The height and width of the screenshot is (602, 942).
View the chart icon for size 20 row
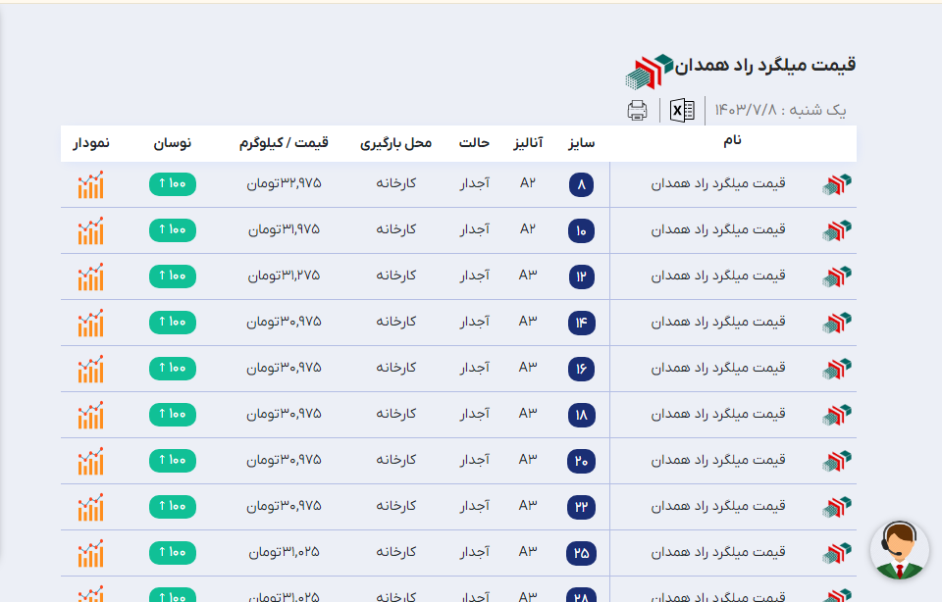pyautogui.click(x=90, y=461)
